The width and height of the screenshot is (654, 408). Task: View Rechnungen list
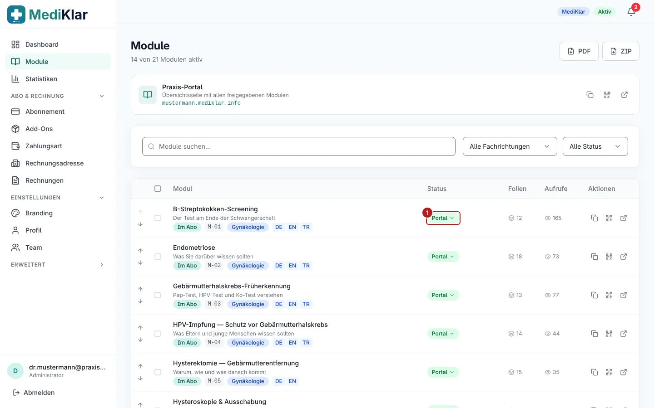tap(58, 180)
